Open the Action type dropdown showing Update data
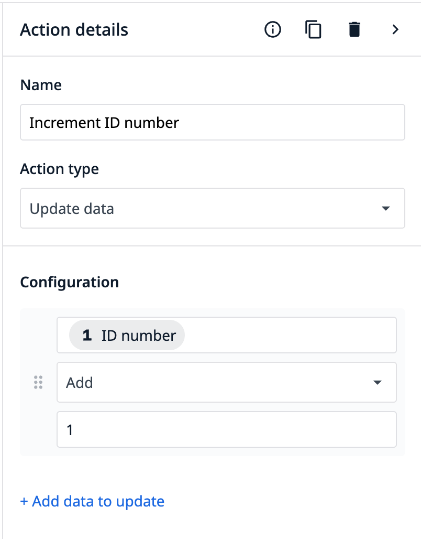 (212, 208)
